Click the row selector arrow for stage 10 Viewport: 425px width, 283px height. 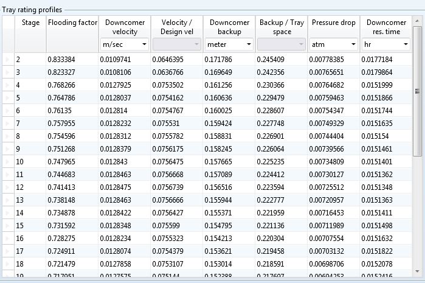point(7,162)
